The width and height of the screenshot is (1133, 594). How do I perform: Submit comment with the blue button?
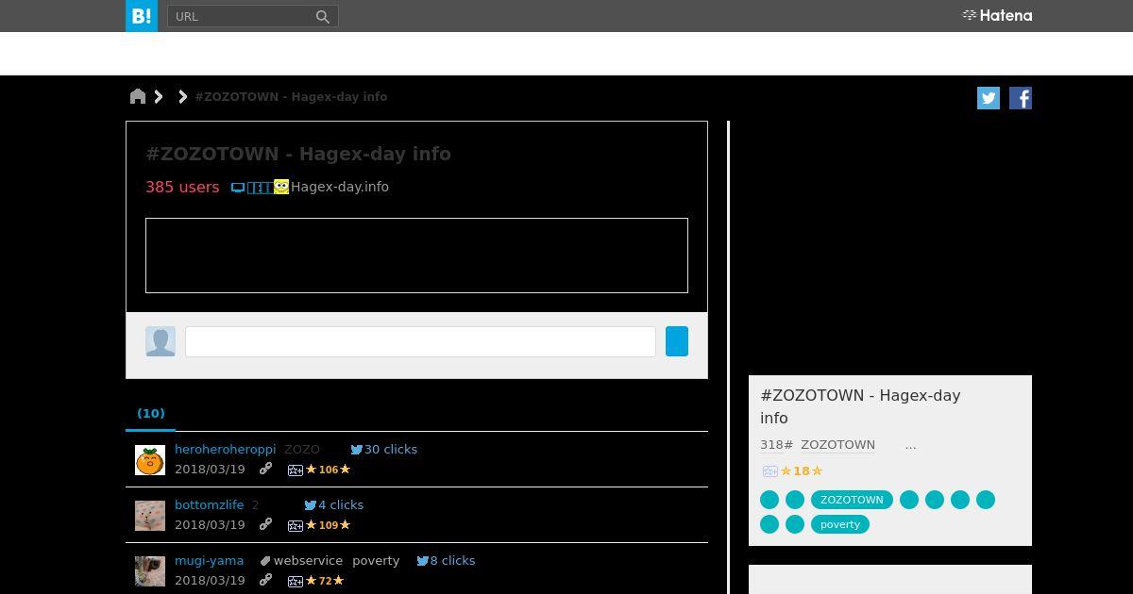coord(677,341)
